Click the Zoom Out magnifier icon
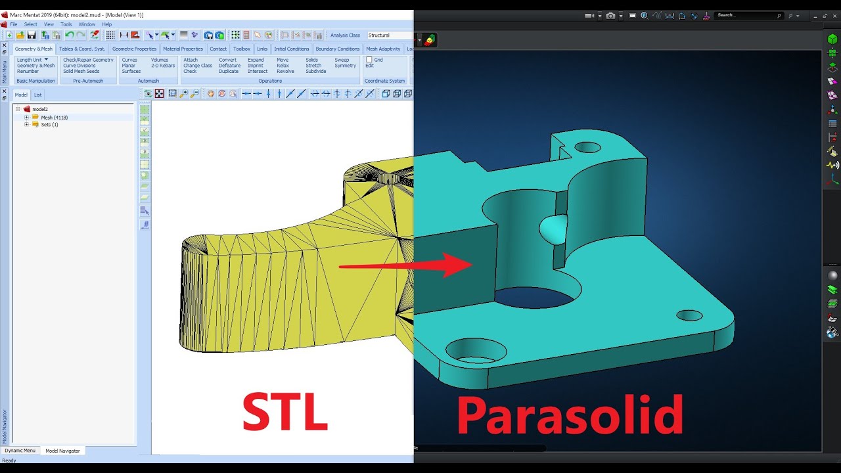The width and height of the screenshot is (841, 473). pos(194,94)
